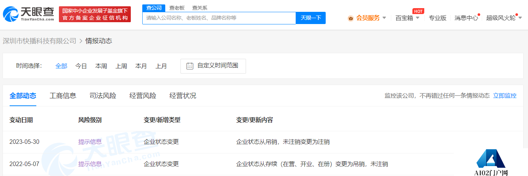Filter time by 全部
Screen dimensions: 528x176
coord(62,66)
